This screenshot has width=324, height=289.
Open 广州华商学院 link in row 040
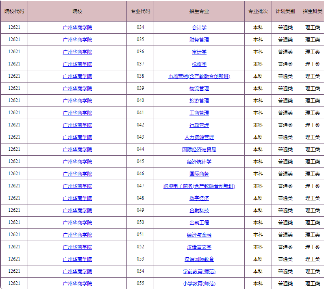(77, 101)
